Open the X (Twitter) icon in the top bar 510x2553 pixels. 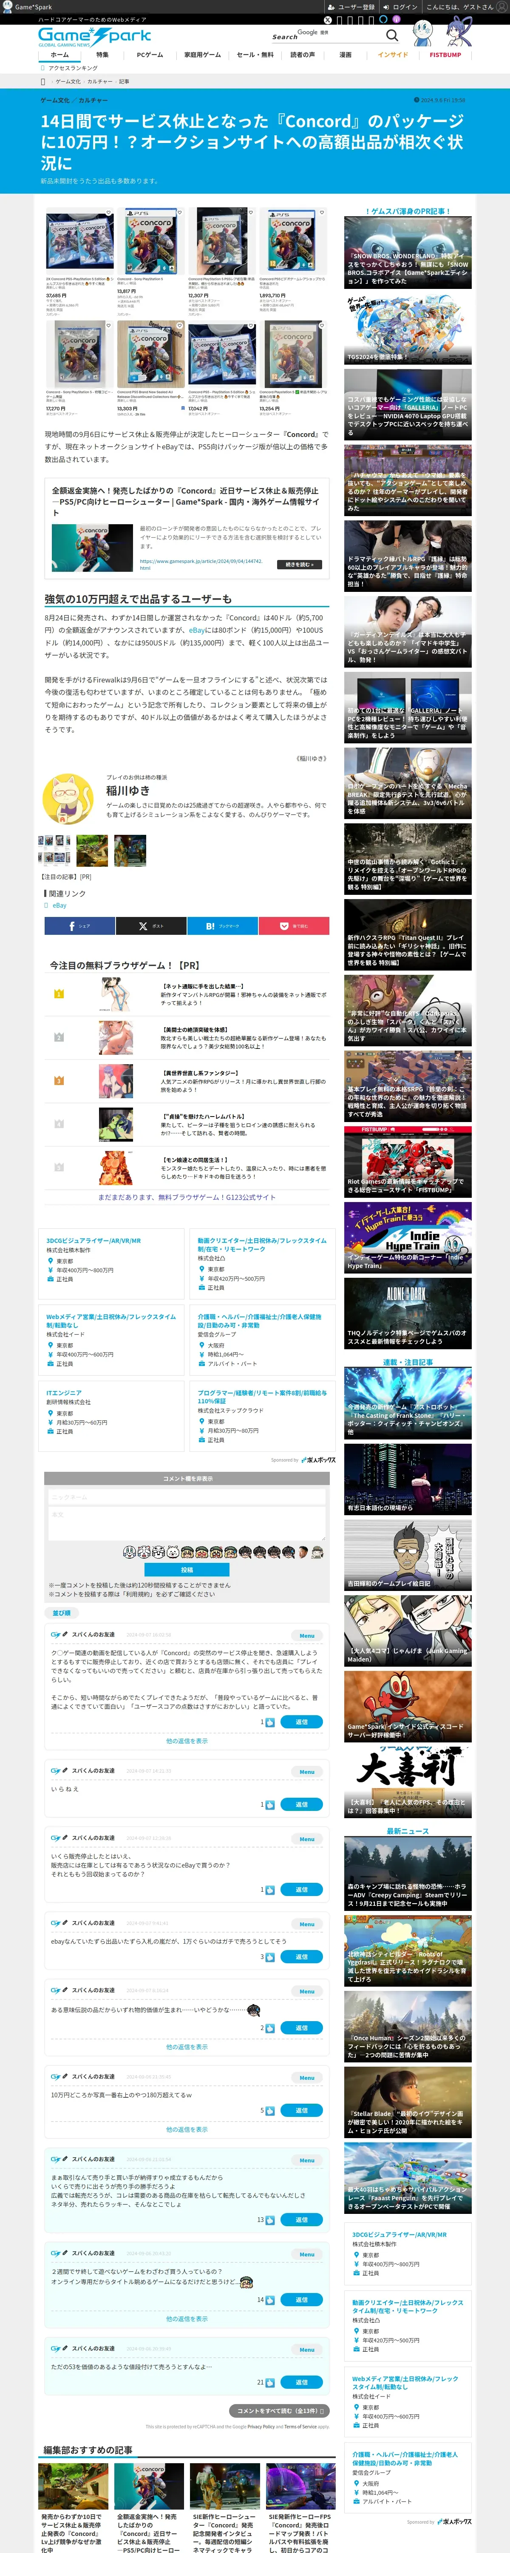[x=327, y=20]
